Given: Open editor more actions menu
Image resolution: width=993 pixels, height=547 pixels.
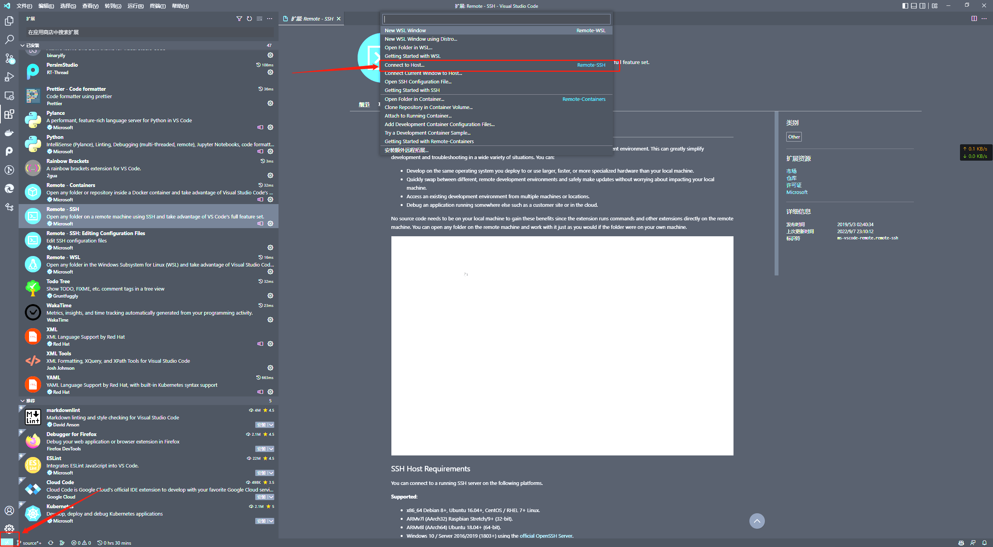Looking at the screenshot, I should pyautogui.click(x=984, y=19).
